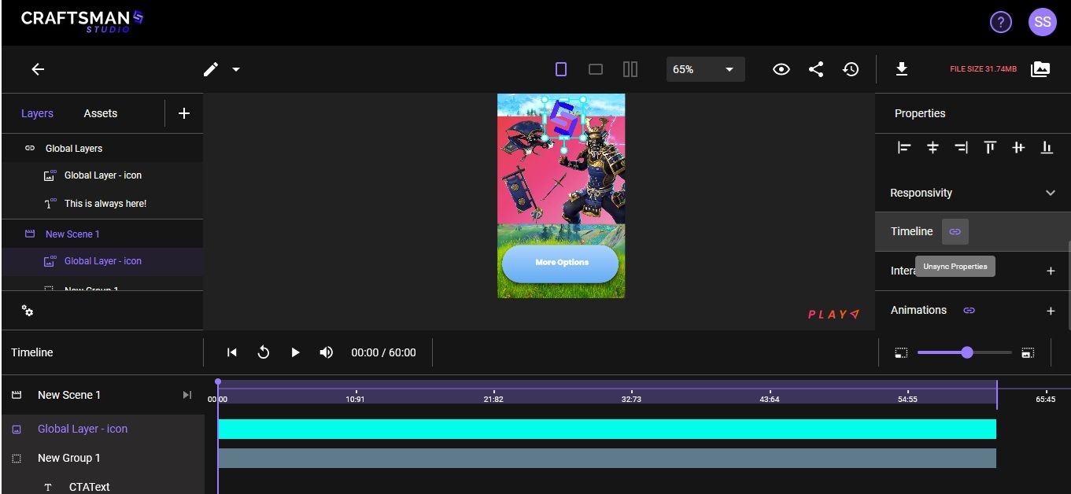1071x494 pixels.
Task: Click the More Options canvas button
Action: [x=560, y=263]
